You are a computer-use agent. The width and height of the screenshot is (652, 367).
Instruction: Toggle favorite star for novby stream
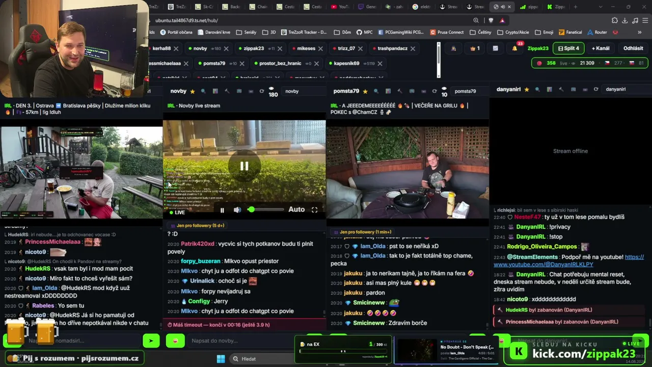tap(193, 91)
